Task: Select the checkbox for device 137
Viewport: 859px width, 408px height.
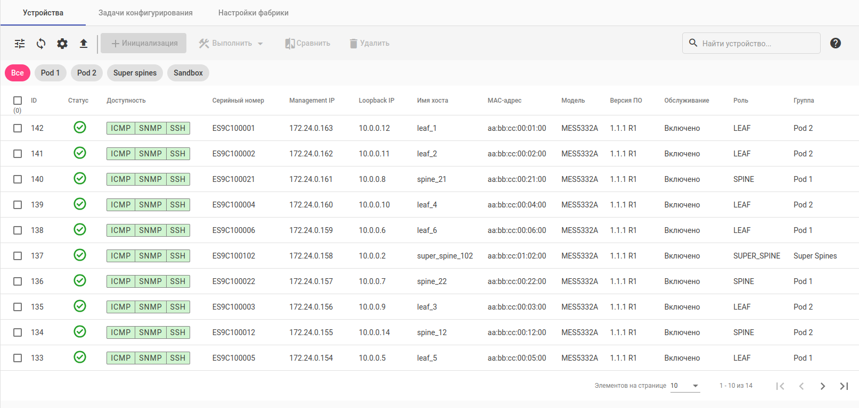Action: point(18,256)
